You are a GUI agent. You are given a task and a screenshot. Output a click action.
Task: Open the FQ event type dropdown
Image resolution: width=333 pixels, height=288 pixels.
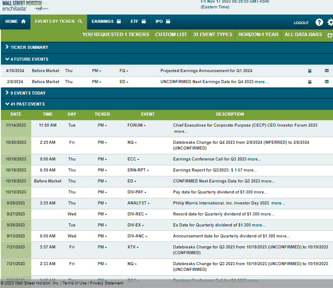click(x=124, y=71)
